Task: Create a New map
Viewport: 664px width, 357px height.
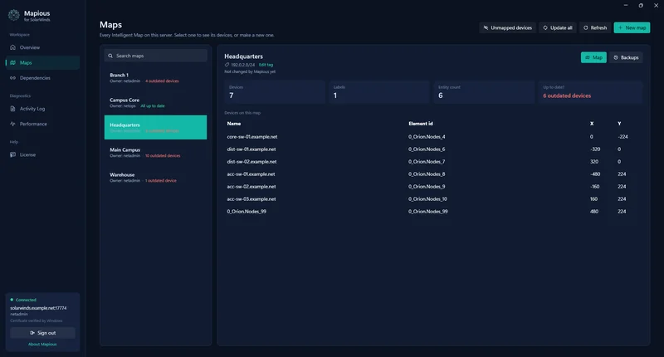Action: point(632,28)
